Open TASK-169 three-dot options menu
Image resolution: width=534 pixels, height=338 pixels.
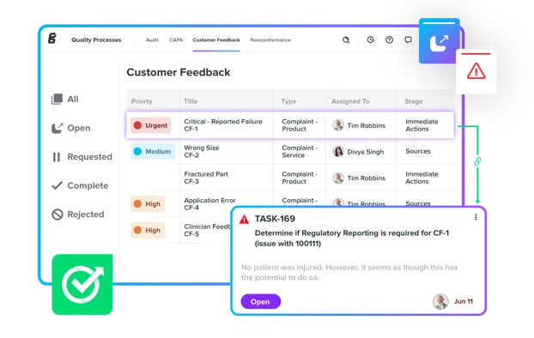point(476,217)
